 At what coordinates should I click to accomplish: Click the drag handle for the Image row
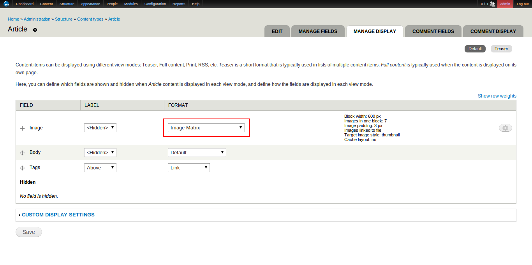tap(23, 128)
